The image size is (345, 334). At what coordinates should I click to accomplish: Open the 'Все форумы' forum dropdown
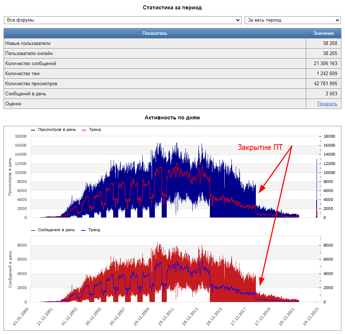[x=122, y=20]
